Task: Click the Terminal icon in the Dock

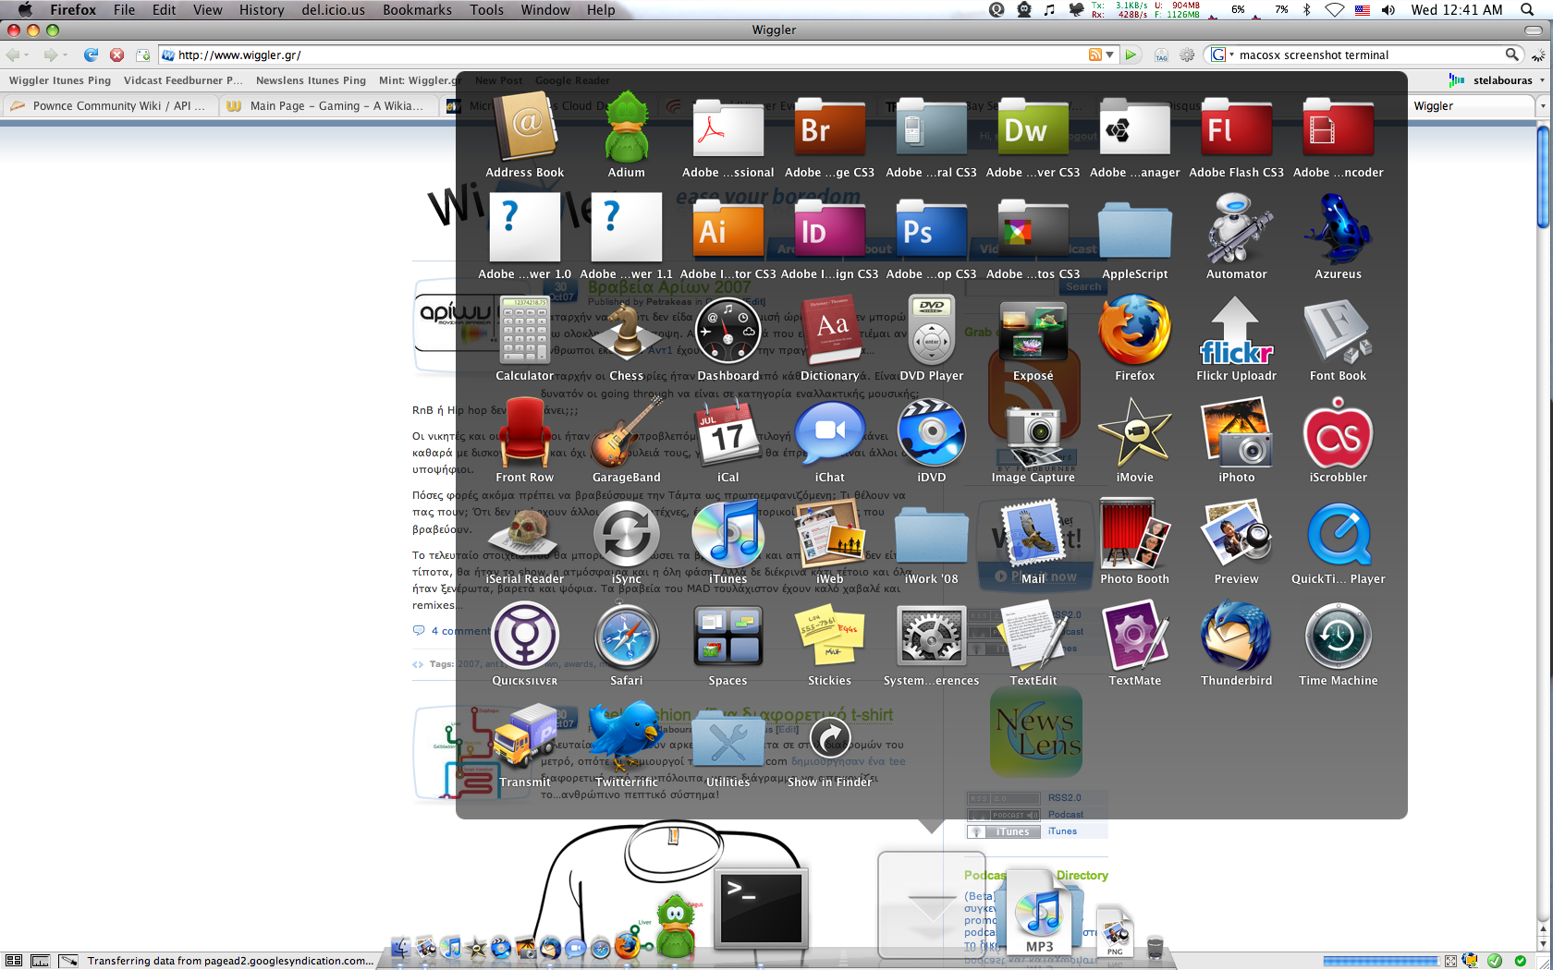Action: (761, 909)
